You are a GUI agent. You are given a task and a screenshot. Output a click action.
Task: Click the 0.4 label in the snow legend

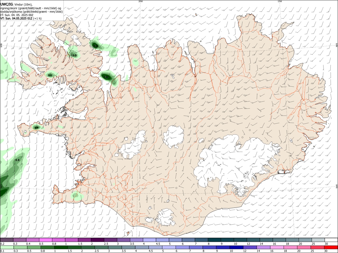[x=28, y=244]
